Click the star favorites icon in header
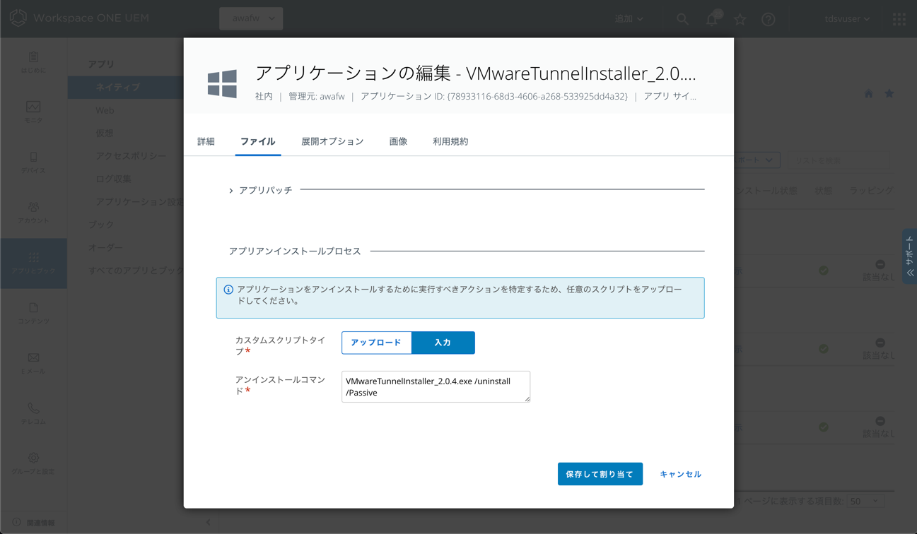917x534 pixels. (740, 19)
